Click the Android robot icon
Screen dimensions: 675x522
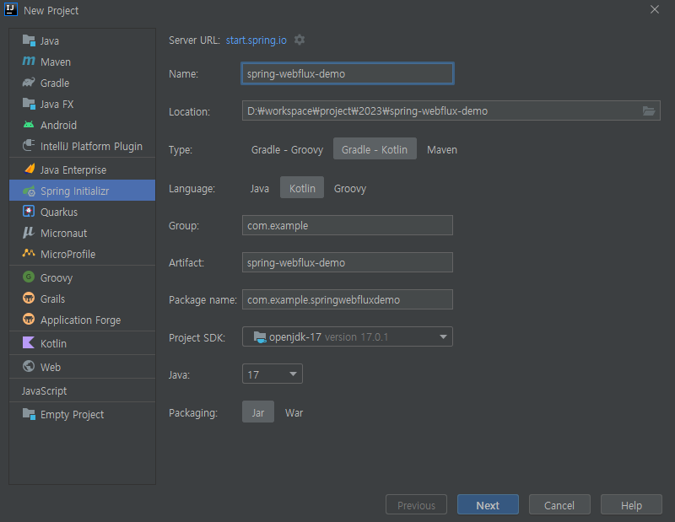pos(29,125)
